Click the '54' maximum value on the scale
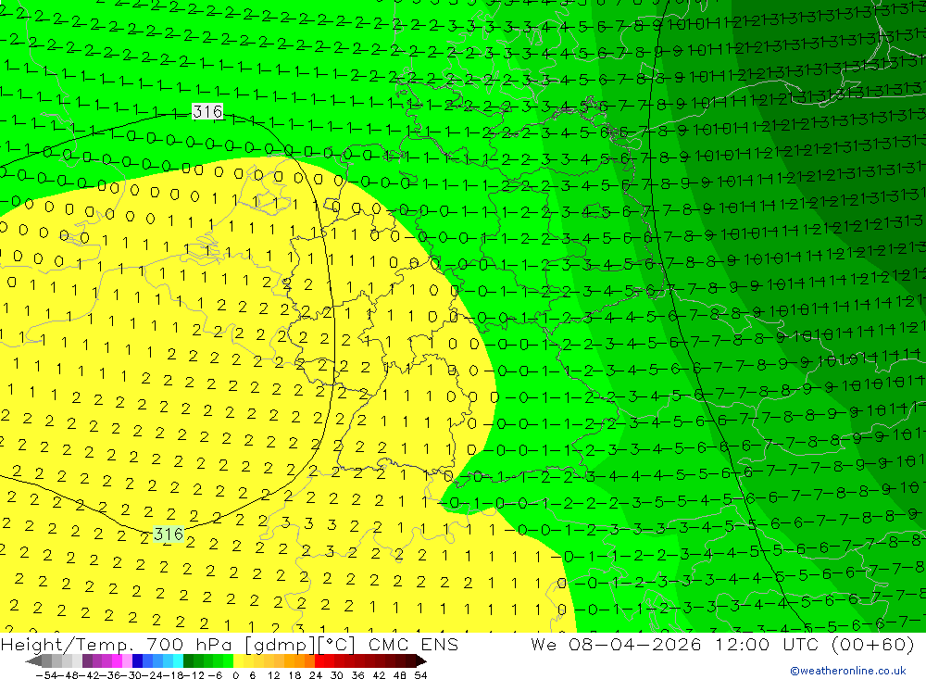This screenshot has height=679, width=926. point(420,675)
